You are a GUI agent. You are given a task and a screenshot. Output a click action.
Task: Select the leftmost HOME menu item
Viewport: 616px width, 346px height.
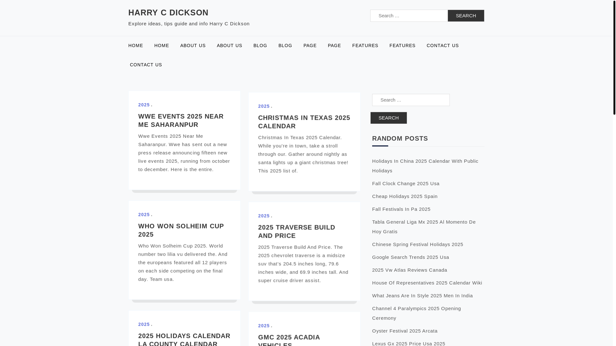coord(136,45)
